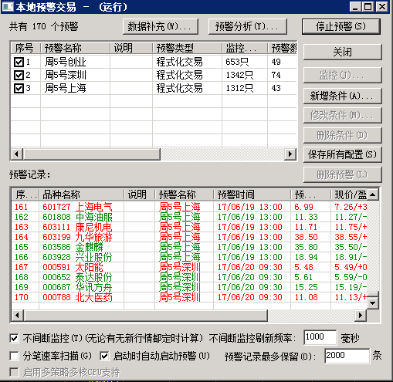
Task: Click left arrow of alert list scrollbar
Action: tap(17, 154)
